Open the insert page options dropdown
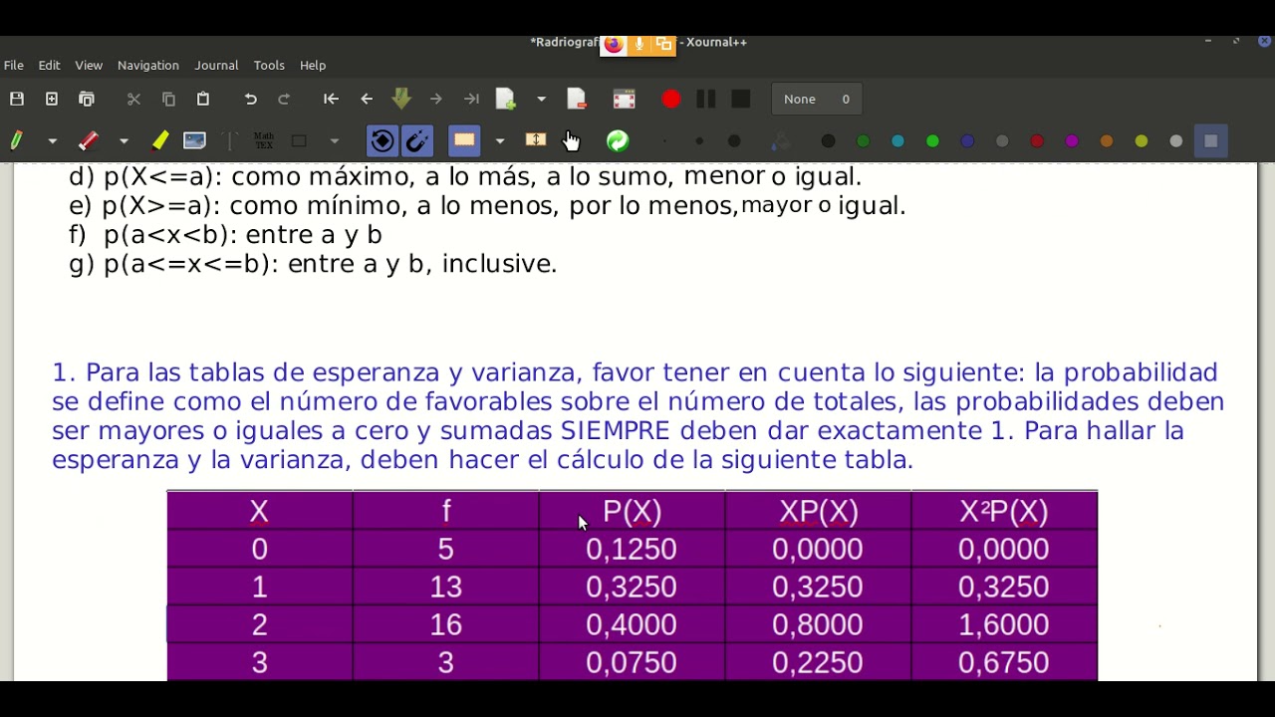 pos(541,99)
